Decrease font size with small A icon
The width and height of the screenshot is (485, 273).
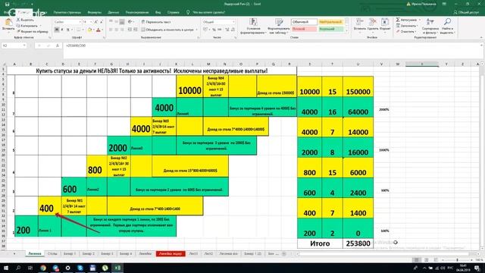pyautogui.click(x=101, y=22)
